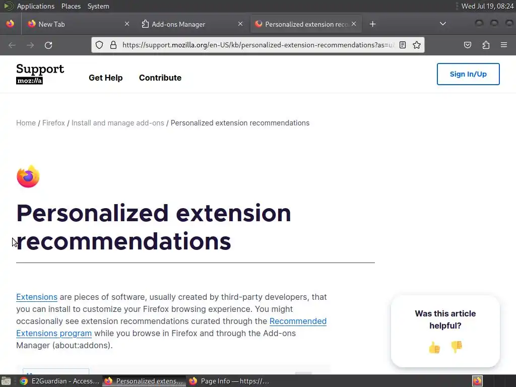Open the Applications menu
Viewport: 516px width, 387px height.
click(36, 6)
